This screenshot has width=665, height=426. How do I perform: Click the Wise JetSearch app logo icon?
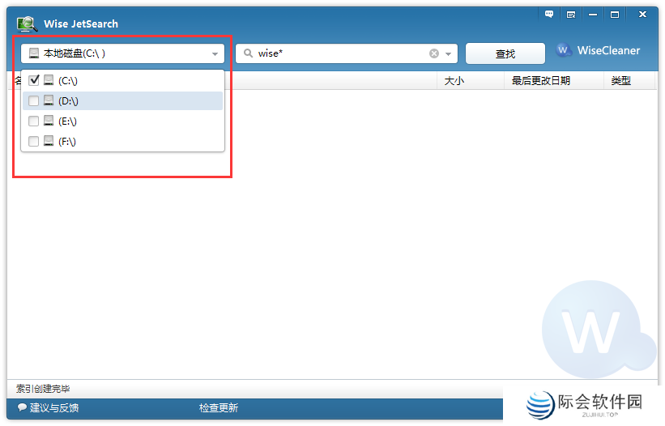pyautogui.click(x=27, y=23)
